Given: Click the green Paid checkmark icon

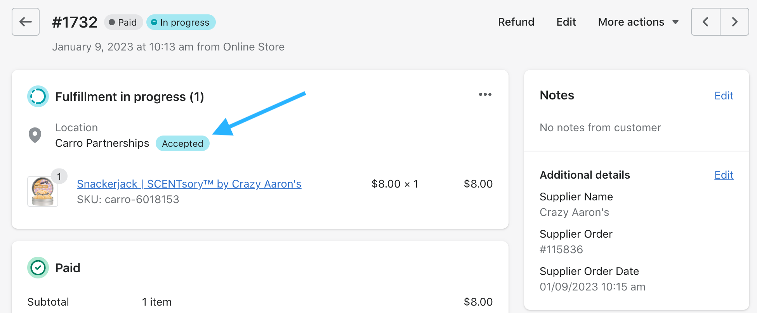Looking at the screenshot, I should tap(38, 268).
